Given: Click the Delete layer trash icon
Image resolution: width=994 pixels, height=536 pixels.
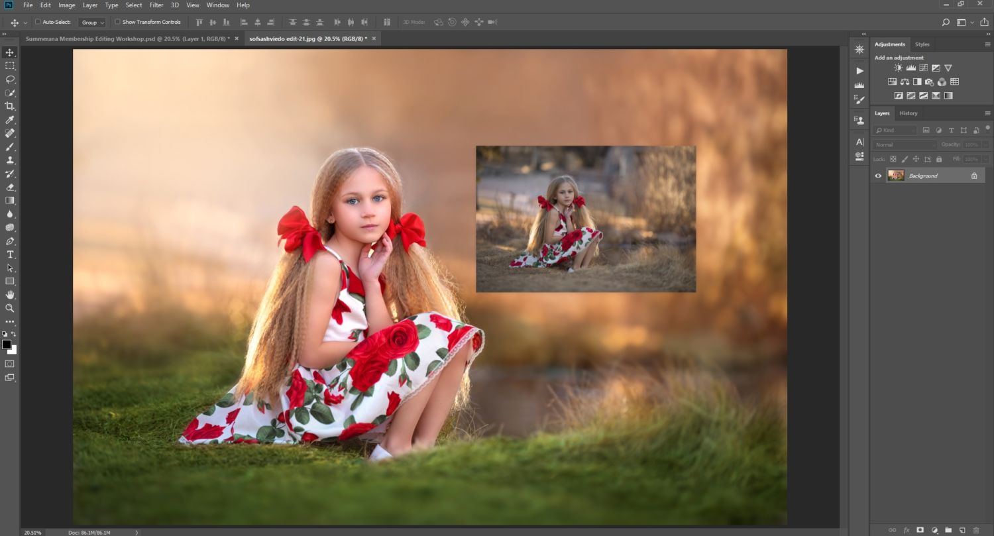Looking at the screenshot, I should coord(975,530).
